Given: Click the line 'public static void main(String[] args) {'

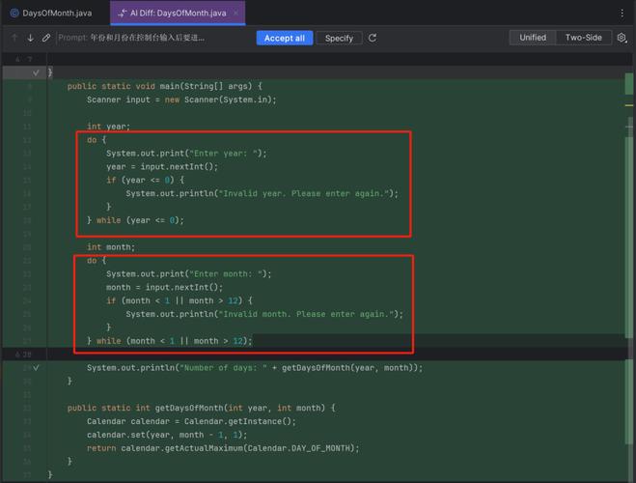Looking at the screenshot, I should click(x=165, y=86).
